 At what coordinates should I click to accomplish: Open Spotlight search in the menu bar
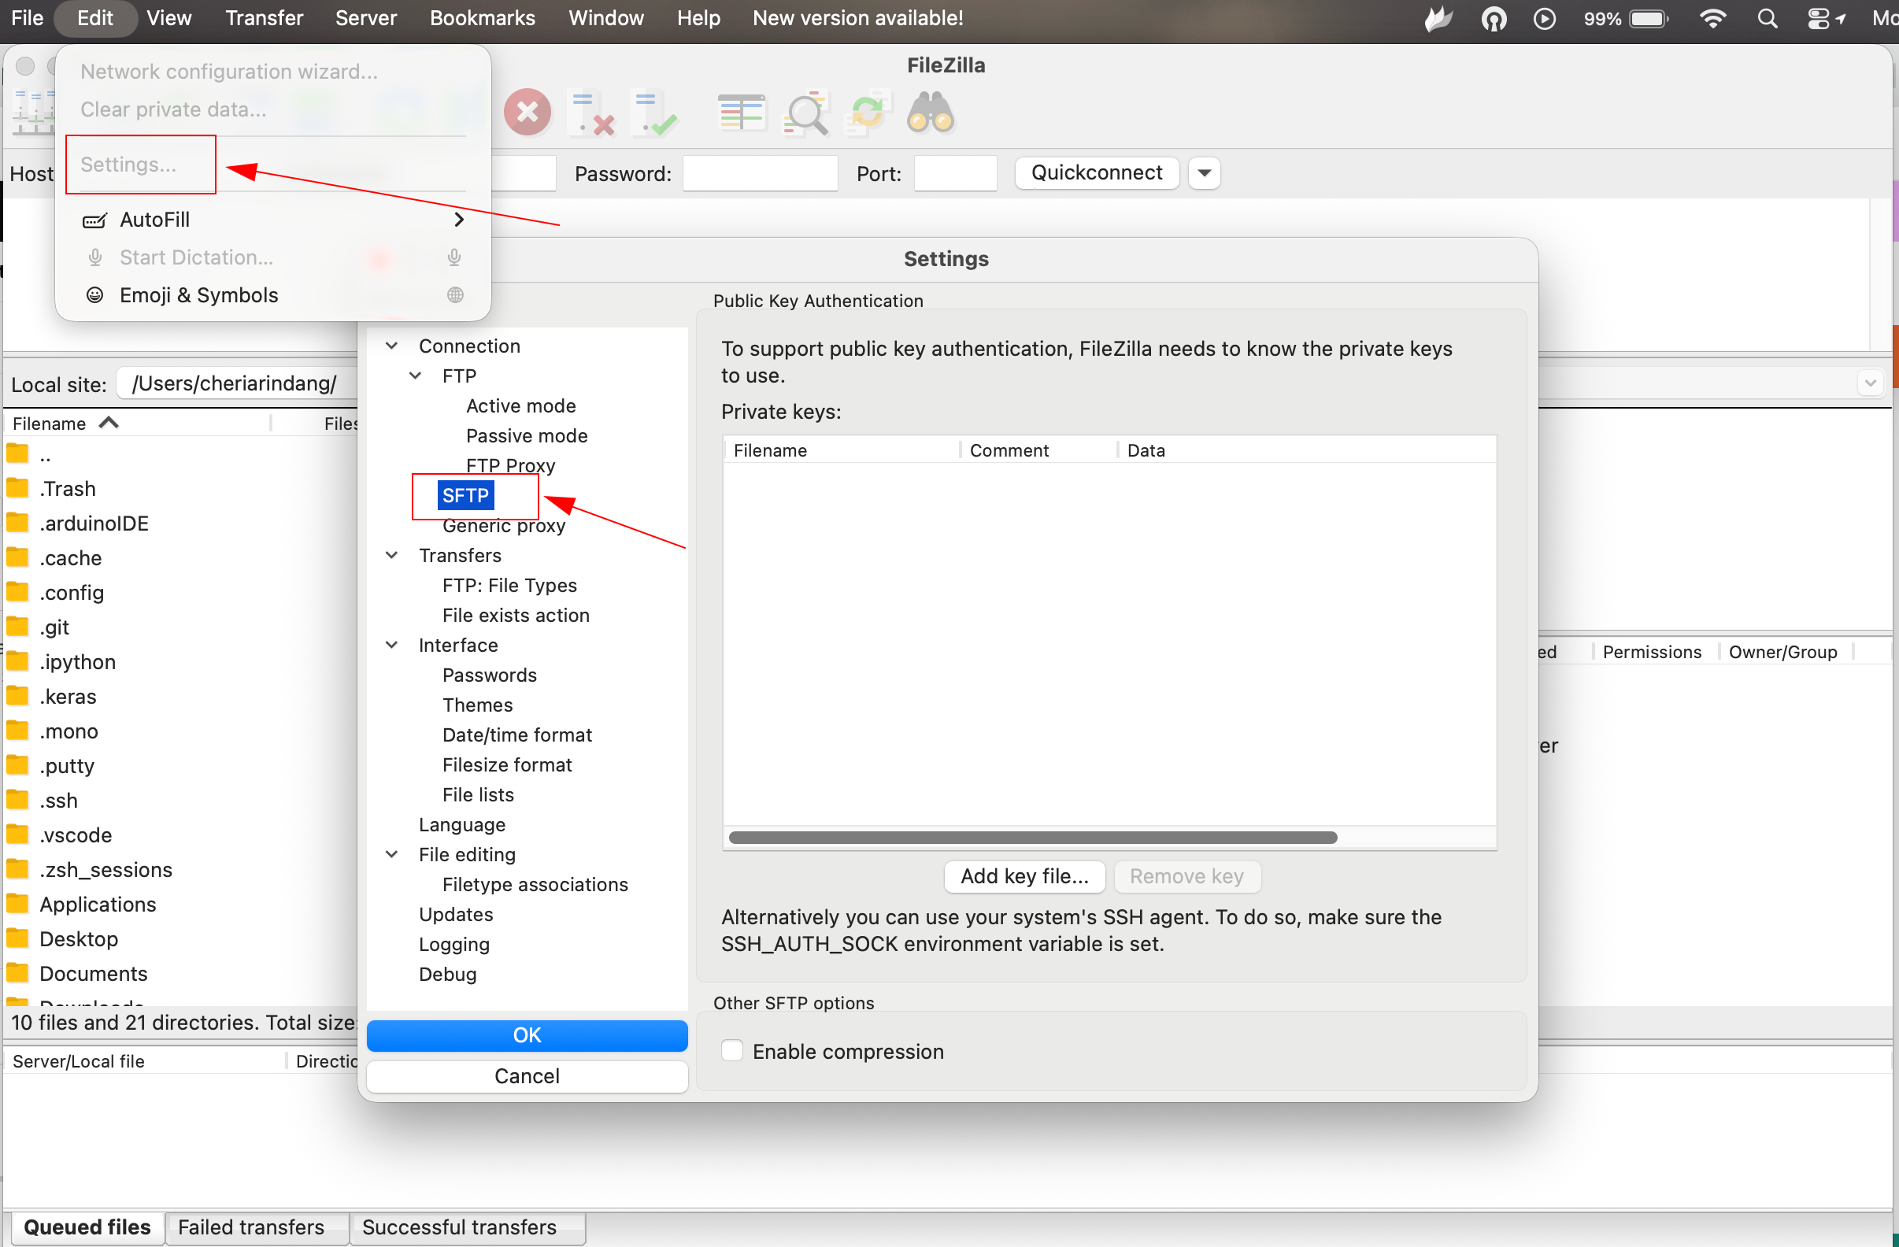(1767, 18)
